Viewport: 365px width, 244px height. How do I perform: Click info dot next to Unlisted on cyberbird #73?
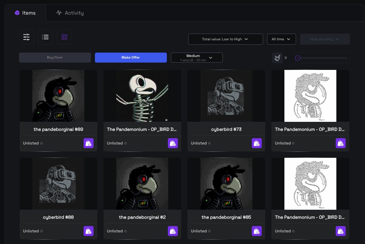(209, 143)
